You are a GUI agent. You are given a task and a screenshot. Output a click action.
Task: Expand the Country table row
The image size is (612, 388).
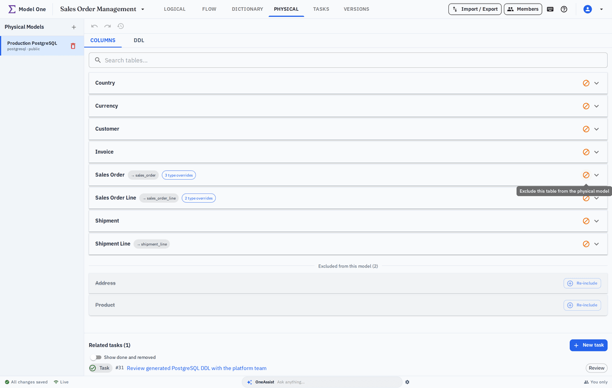point(596,83)
